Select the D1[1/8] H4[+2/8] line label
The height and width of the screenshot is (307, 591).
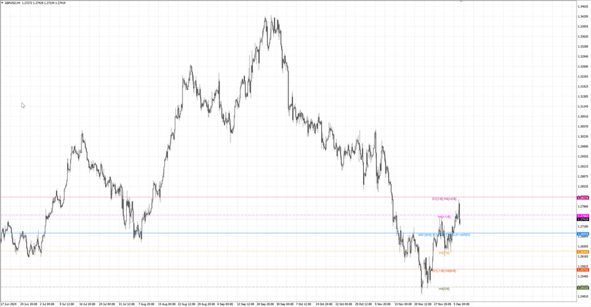coord(444,199)
